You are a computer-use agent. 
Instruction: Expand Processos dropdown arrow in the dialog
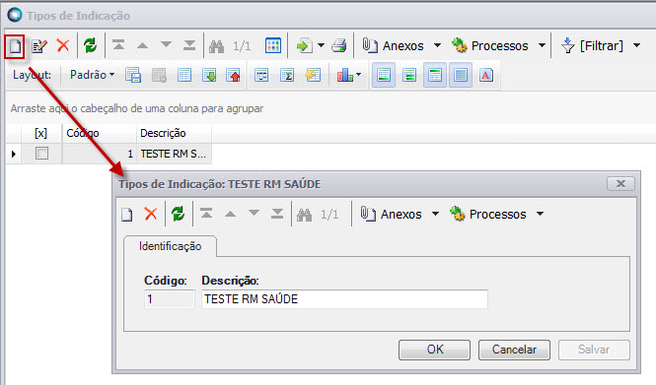pos(541,214)
